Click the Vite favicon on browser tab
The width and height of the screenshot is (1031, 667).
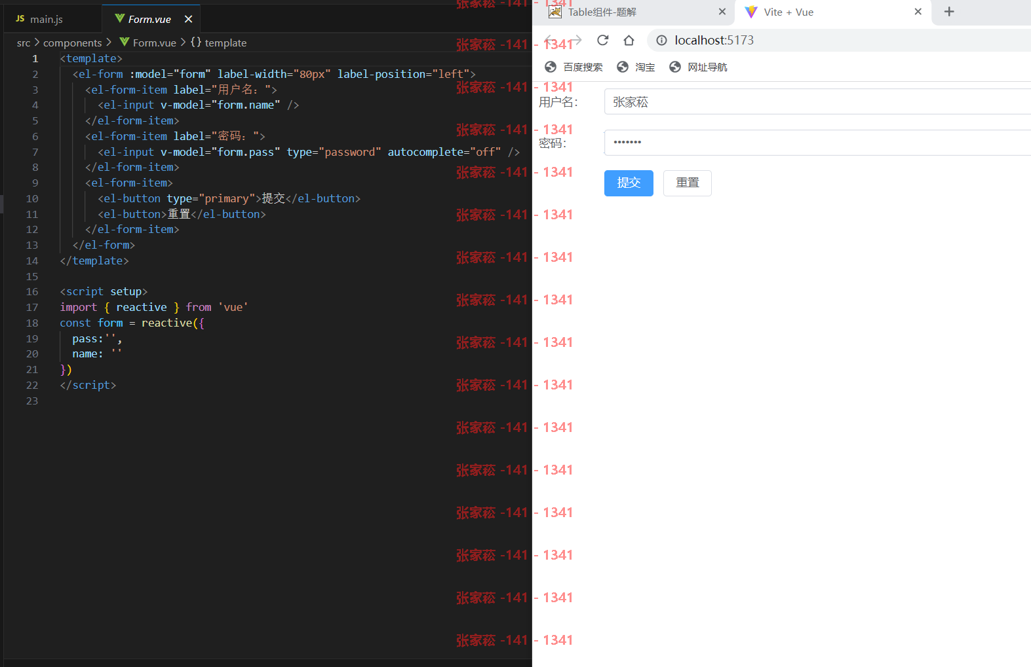[751, 12]
